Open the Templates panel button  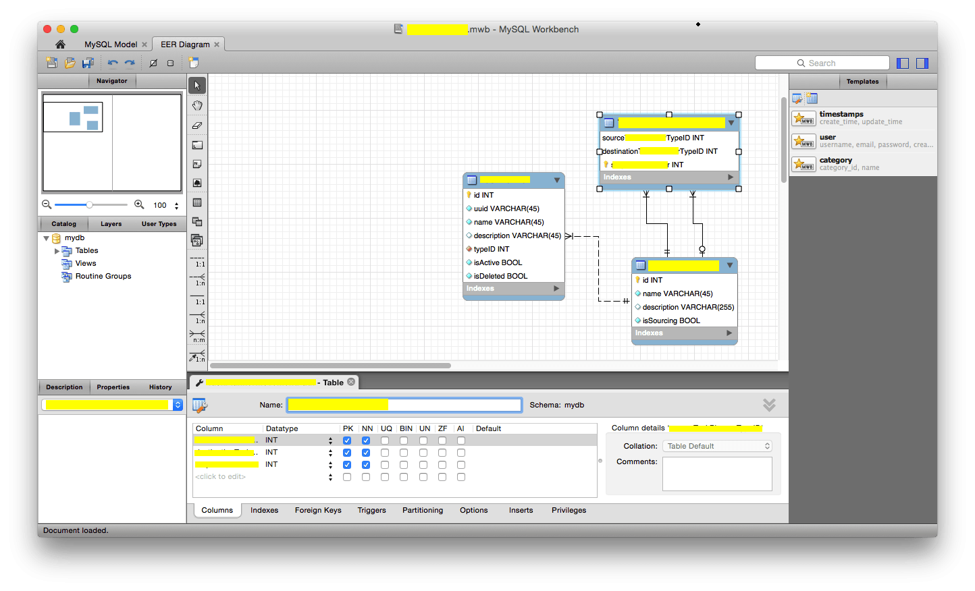pos(863,81)
